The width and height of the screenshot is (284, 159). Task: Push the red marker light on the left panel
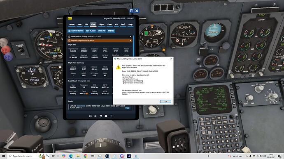6,50
